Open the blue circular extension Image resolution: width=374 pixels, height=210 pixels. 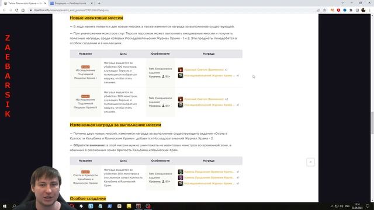click(x=345, y=10)
